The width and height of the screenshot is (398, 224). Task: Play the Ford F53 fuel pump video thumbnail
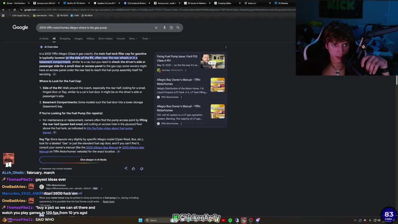click(x=212, y=62)
